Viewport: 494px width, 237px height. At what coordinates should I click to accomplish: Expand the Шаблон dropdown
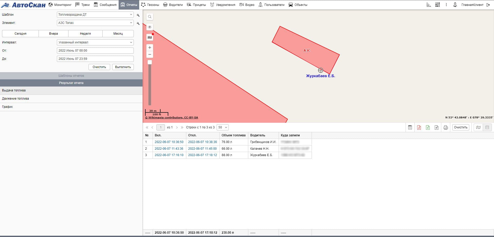[x=95, y=15]
